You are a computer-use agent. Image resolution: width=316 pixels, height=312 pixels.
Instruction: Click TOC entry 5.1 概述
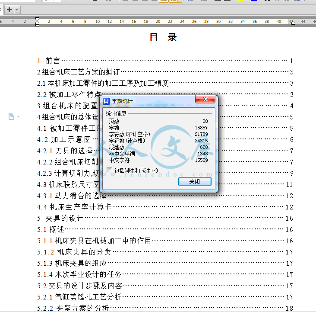pos(165,229)
